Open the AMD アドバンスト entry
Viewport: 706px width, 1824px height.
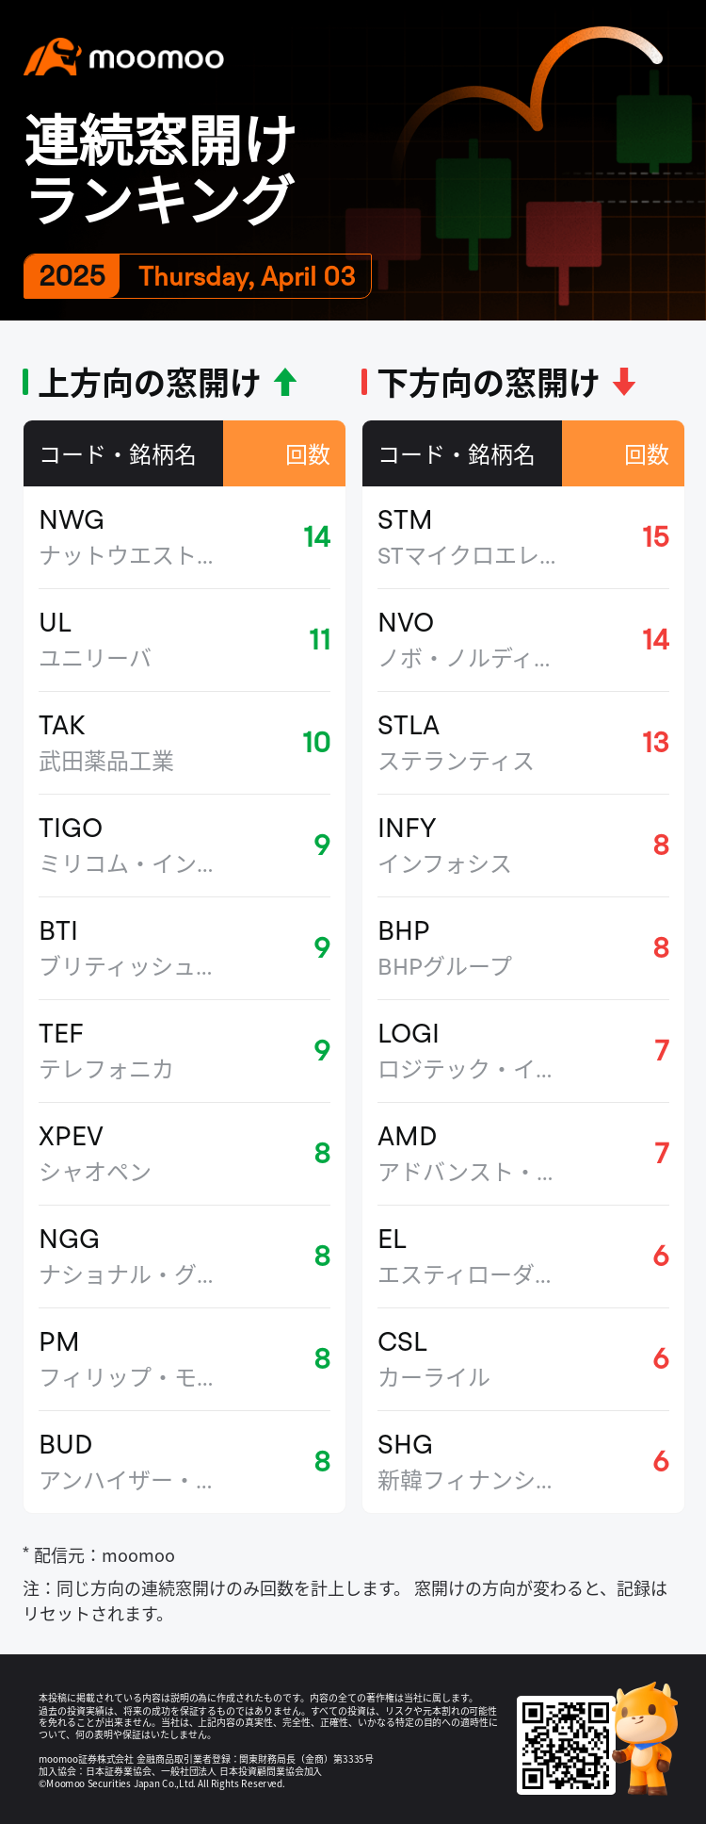click(x=522, y=1154)
